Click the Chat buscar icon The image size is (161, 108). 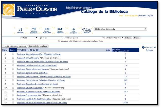tap(87, 30)
